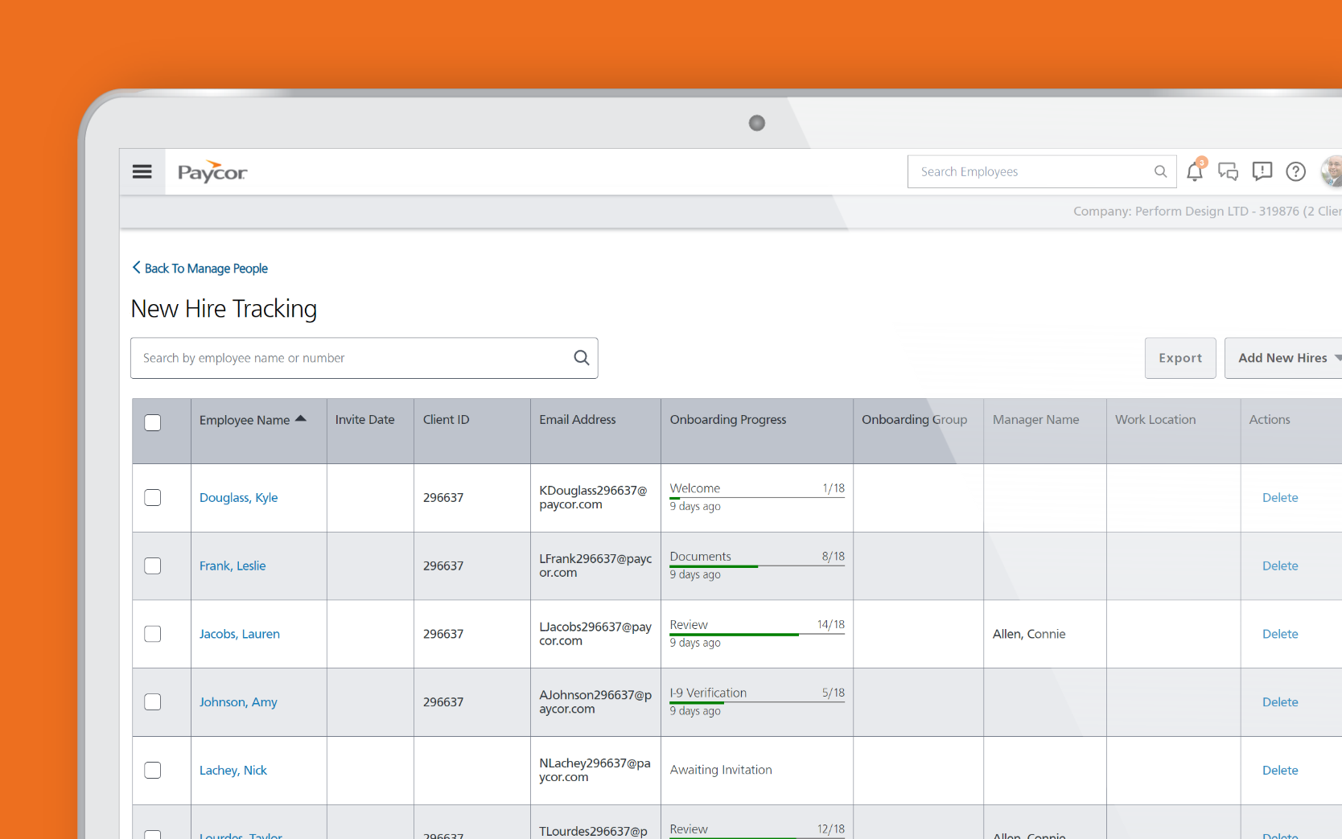
Task: Select the checkbox for Jacobs, Lauren
Action: tap(153, 634)
